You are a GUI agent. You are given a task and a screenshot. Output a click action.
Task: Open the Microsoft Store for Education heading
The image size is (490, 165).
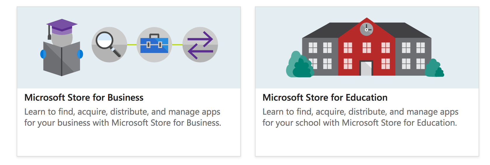pyautogui.click(x=325, y=97)
